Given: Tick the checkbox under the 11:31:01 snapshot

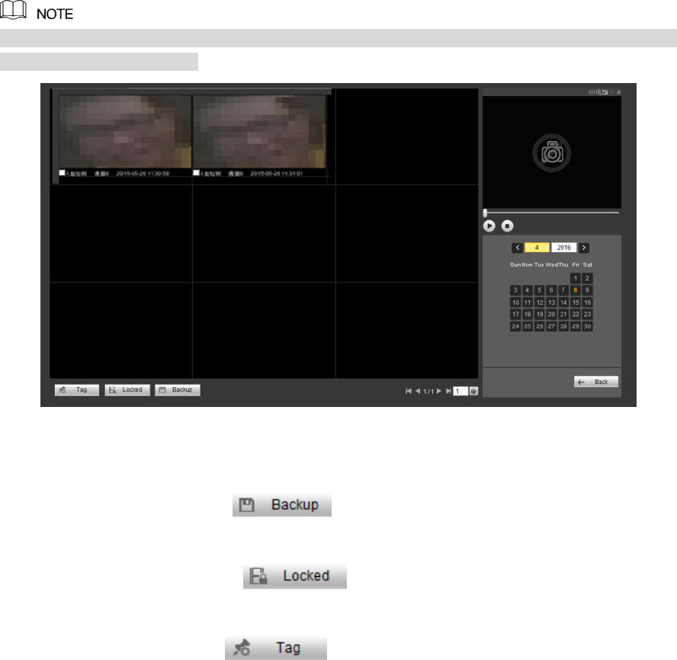Looking at the screenshot, I should [x=196, y=173].
